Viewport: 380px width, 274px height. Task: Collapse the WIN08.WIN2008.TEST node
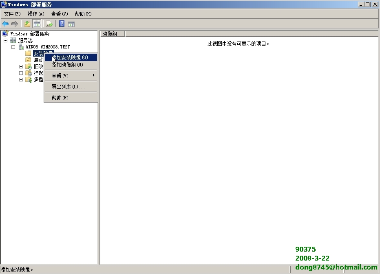point(13,47)
